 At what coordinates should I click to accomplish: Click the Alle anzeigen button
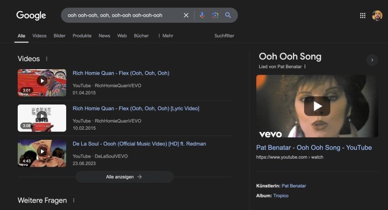pos(124,177)
